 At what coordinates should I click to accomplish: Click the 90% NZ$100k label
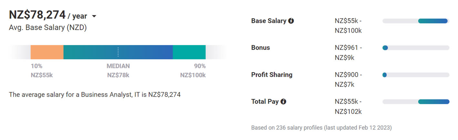193,70
